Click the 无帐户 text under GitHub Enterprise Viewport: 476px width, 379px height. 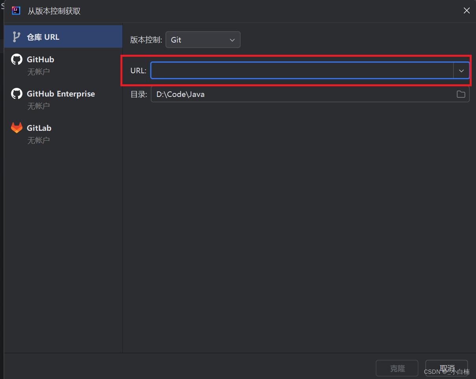tap(39, 106)
